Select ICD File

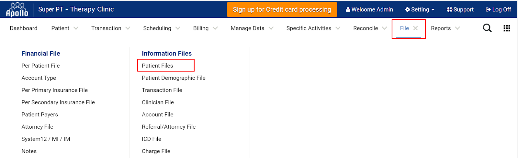pos(152,139)
